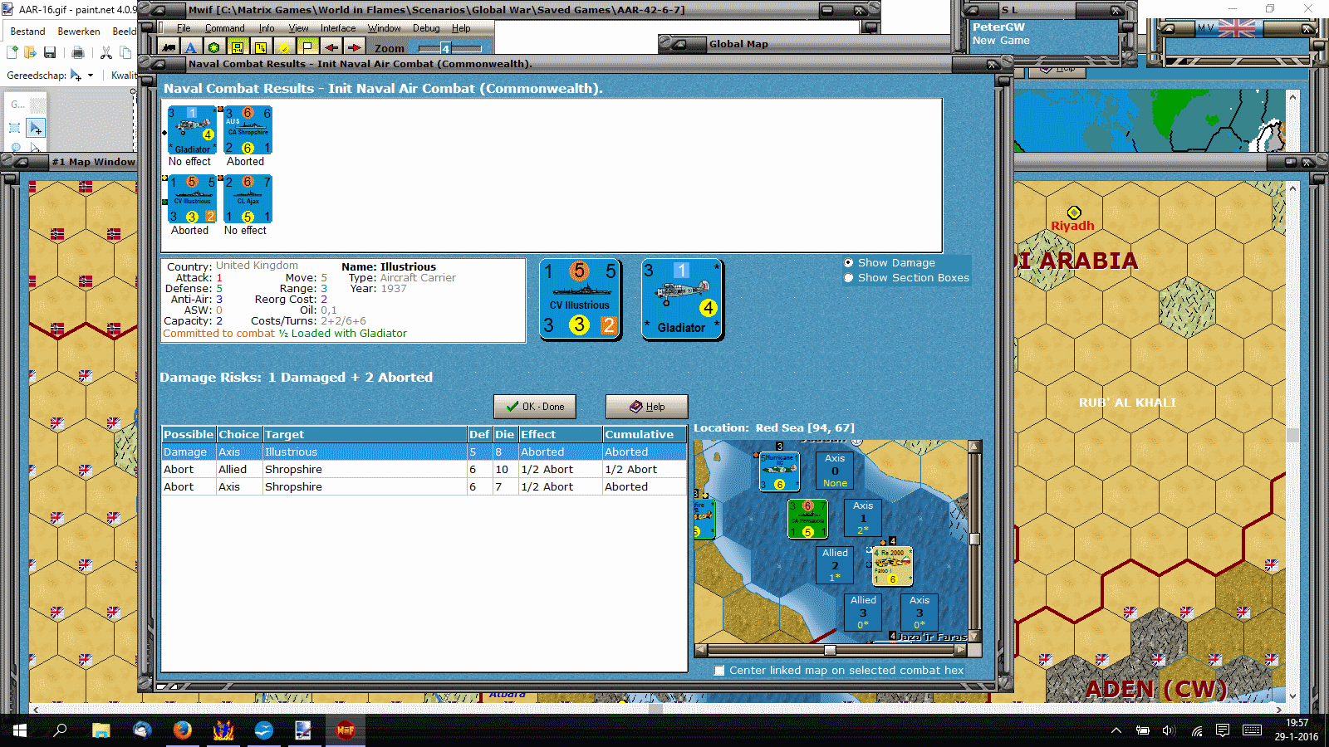The image size is (1329, 747).
Task: Click the CA Pensacola counter on mini map
Action: 807,519
